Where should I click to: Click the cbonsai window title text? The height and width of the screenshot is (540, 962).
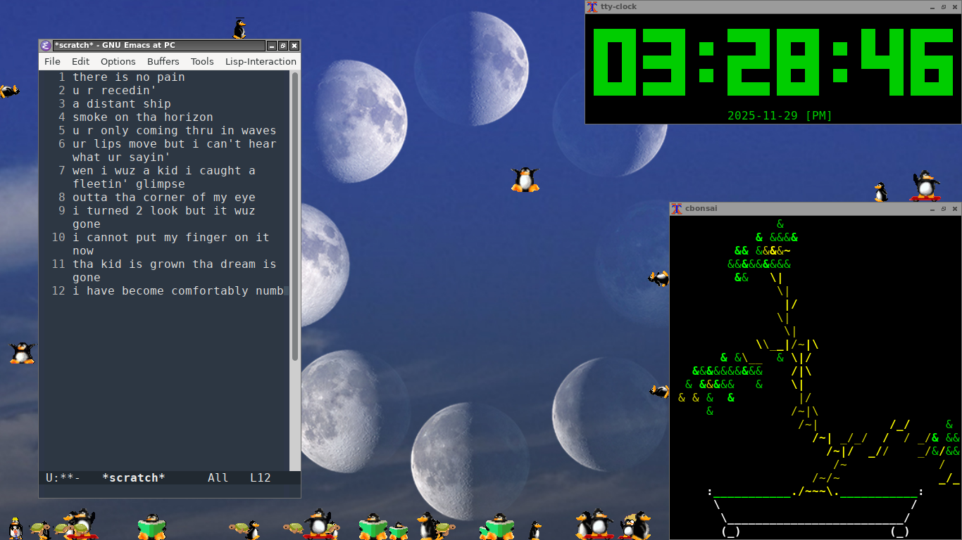coord(701,209)
